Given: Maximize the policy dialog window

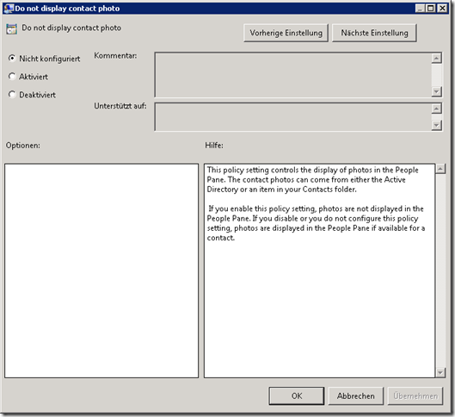Looking at the screenshot, I should (431, 8).
